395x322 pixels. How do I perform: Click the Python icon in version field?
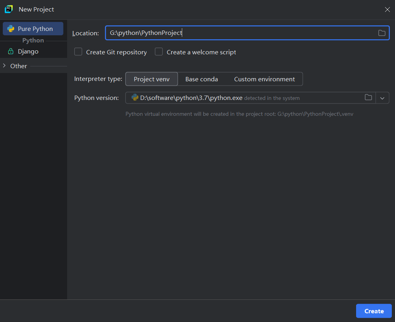pos(135,98)
